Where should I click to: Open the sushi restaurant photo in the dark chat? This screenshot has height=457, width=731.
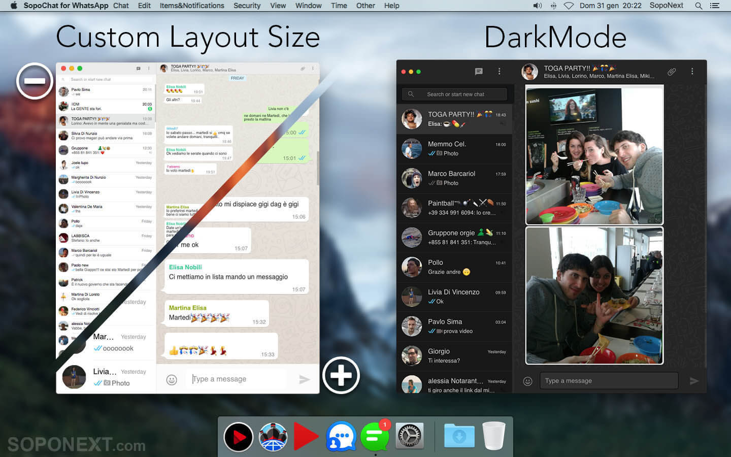pos(594,156)
